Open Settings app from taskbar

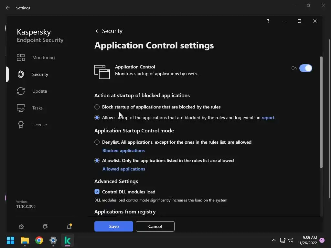point(53,240)
